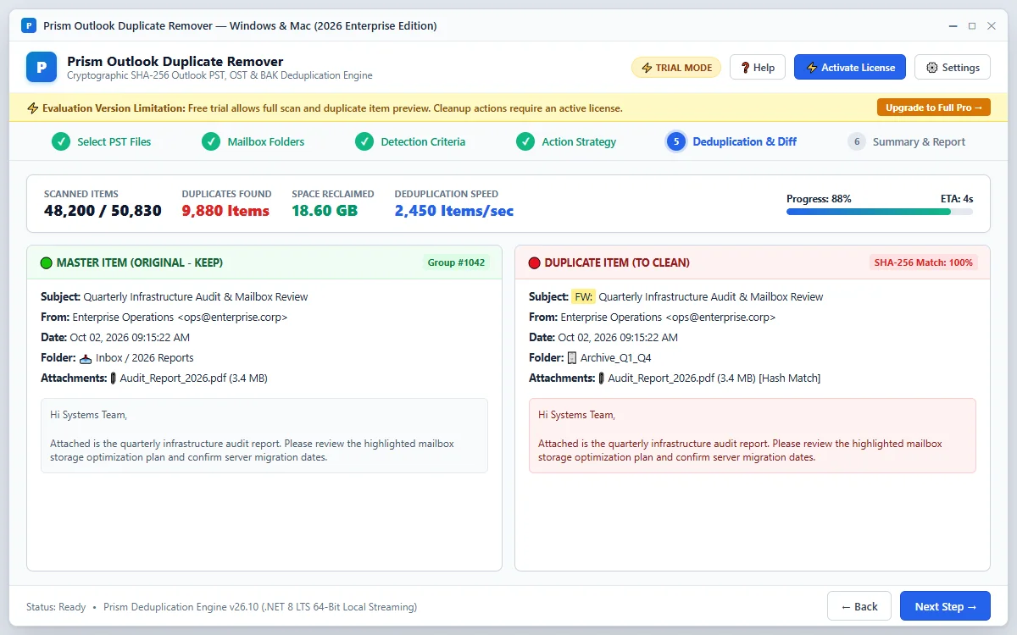Image resolution: width=1017 pixels, height=635 pixels.
Task: Click the 18.60 GB space reclaimed value
Action: 325,211
